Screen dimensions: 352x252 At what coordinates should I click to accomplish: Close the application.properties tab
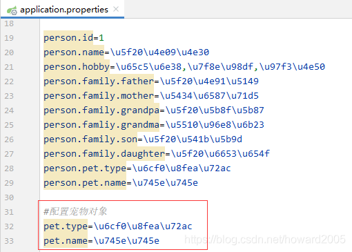(116, 9)
